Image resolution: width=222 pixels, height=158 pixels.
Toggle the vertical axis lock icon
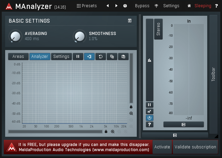pyautogui.click(x=131, y=107)
